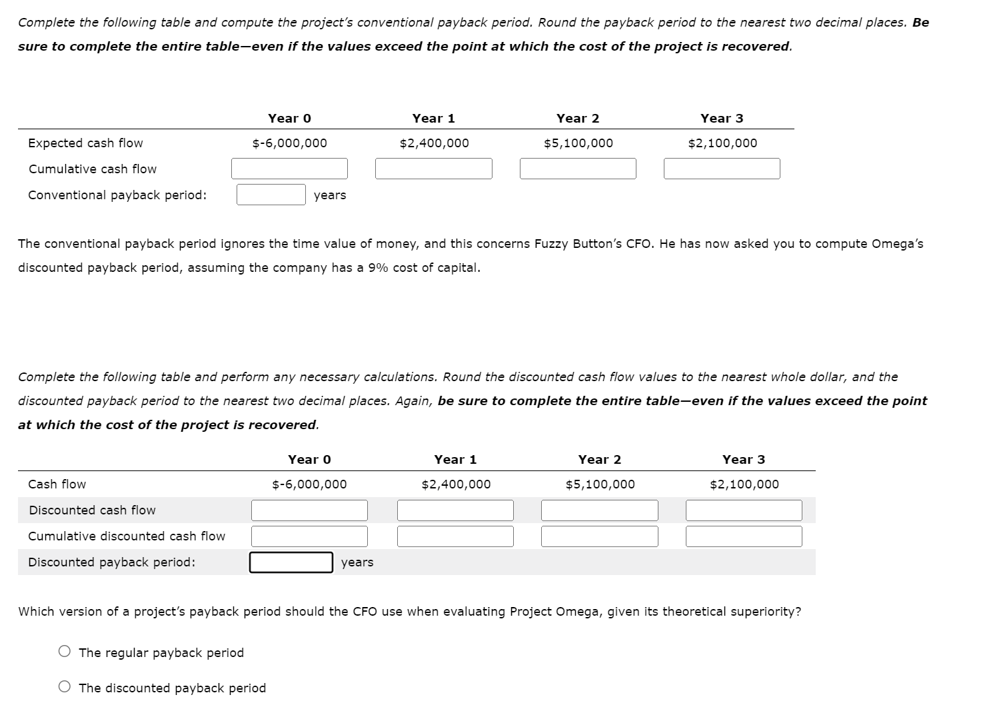
Task: Click the 'Discounted cash flow' row label
Action: pos(91,510)
